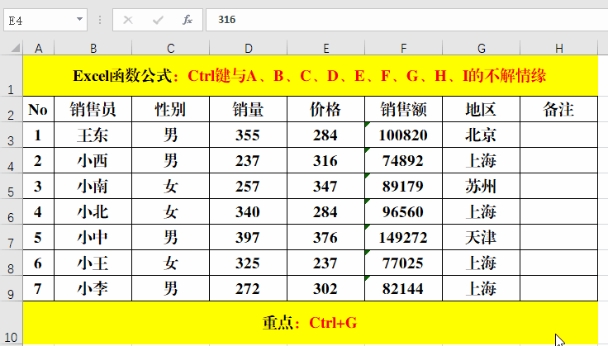Select the price cell 376
This screenshot has width=608, height=346.
point(325,237)
